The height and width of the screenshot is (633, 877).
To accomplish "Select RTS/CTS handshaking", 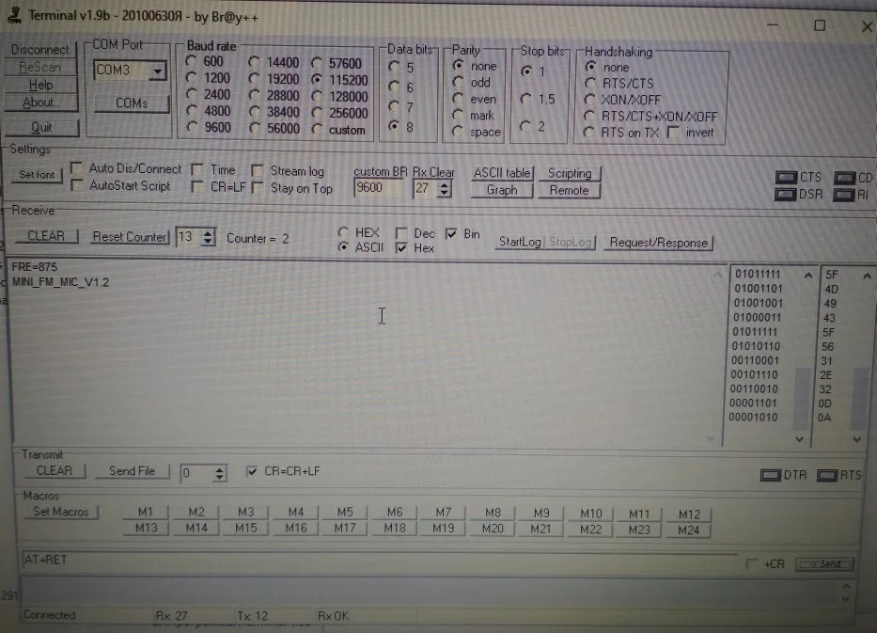I will pyautogui.click(x=590, y=84).
